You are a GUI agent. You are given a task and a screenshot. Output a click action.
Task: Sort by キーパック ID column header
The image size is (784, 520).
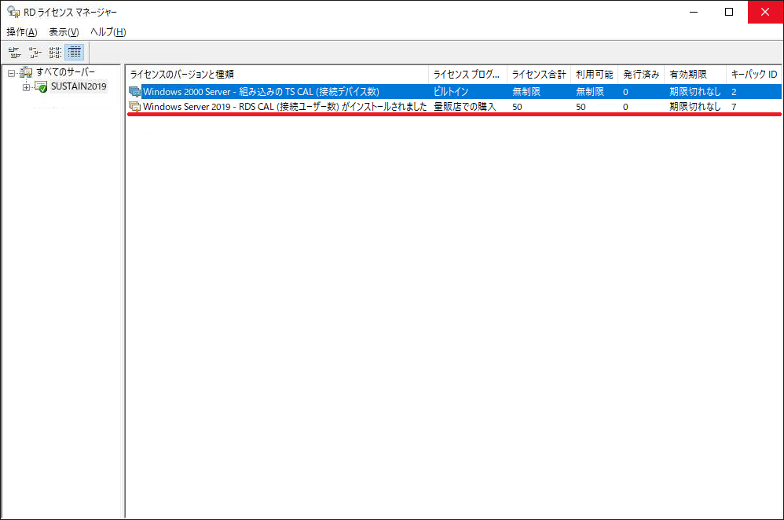click(754, 75)
